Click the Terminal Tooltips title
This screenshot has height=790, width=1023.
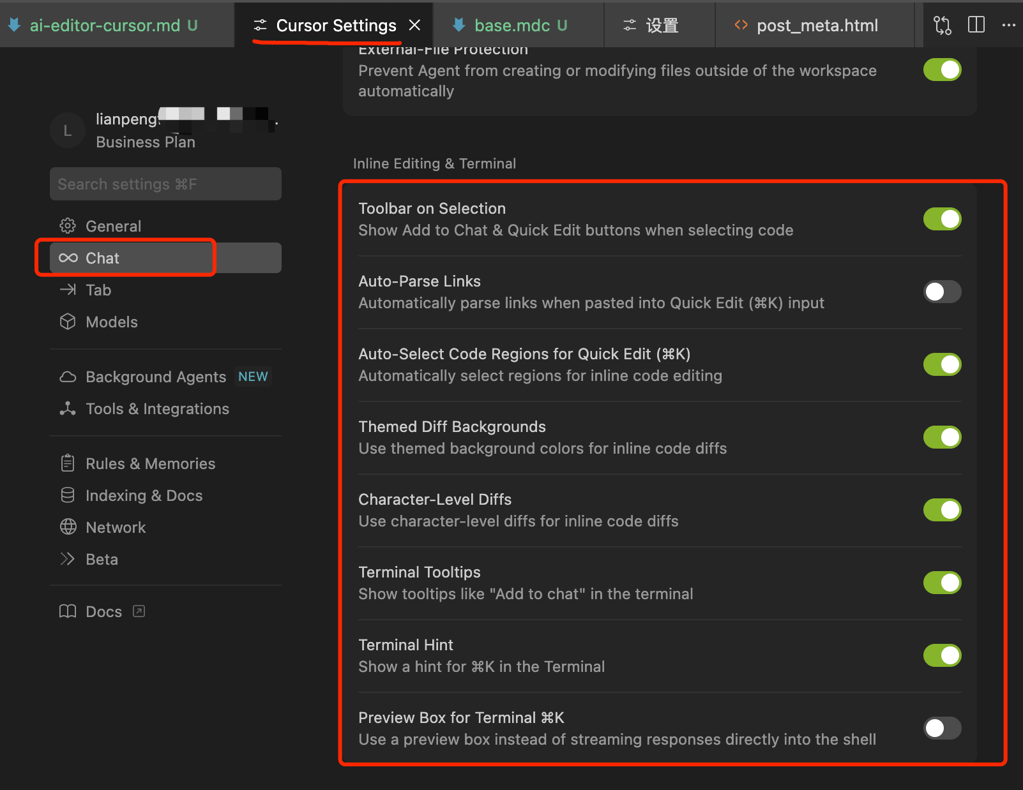(420, 572)
